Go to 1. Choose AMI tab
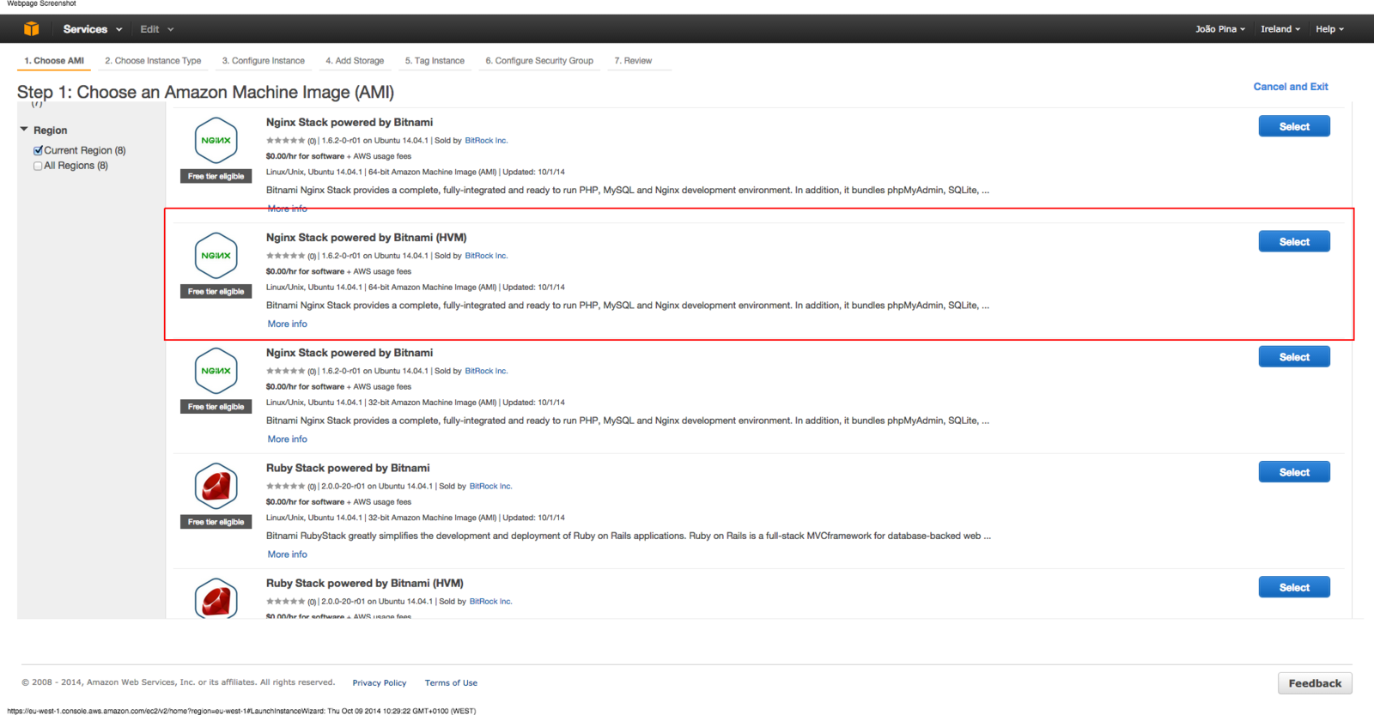Viewport: 1374px width, 715px height. click(x=54, y=61)
